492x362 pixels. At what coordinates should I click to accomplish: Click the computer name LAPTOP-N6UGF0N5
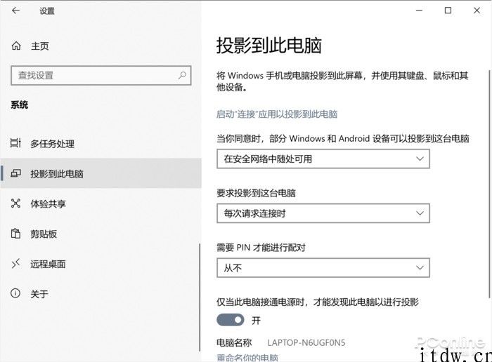click(x=306, y=342)
